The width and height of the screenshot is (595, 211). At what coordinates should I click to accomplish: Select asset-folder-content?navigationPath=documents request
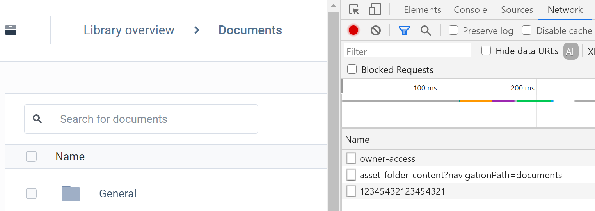point(468,175)
